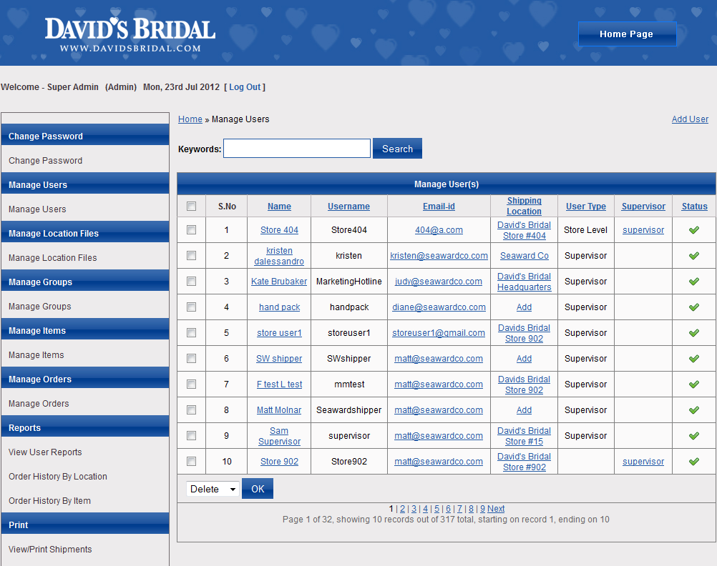Open Order History By Location report
Viewport: 717px width, 566px height.
click(x=58, y=476)
